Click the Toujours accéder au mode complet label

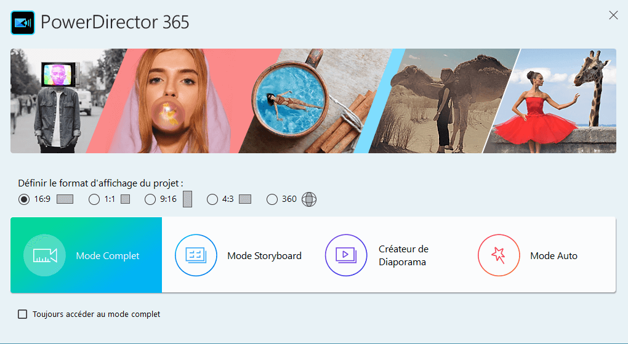[96, 314]
